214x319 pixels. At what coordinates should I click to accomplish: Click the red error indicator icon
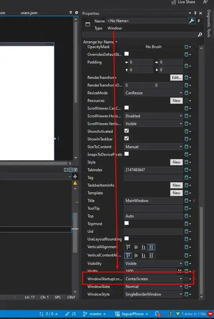coord(210,314)
